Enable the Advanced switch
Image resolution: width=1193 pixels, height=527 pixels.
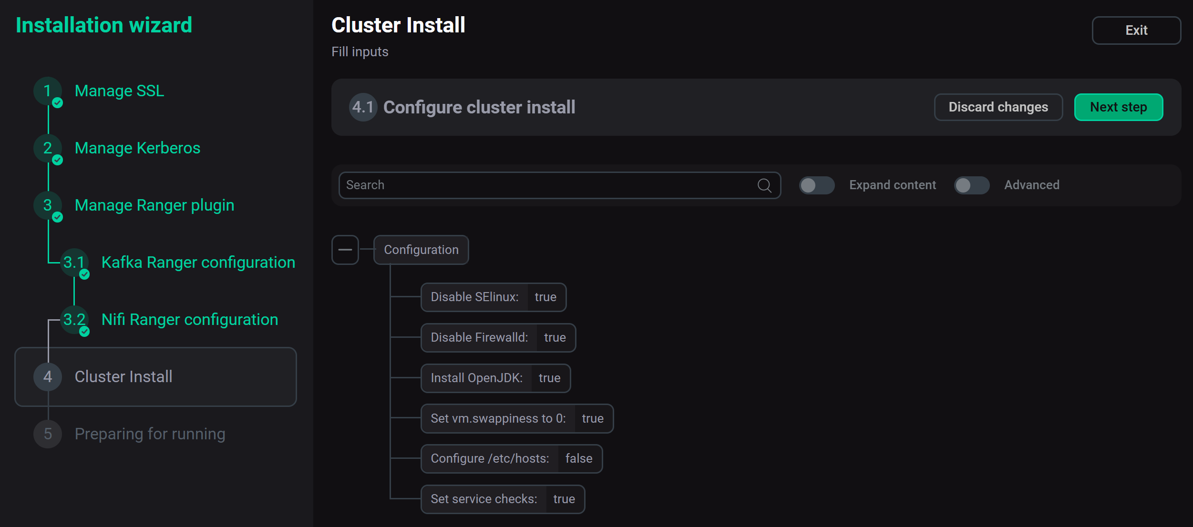click(972, 185)
